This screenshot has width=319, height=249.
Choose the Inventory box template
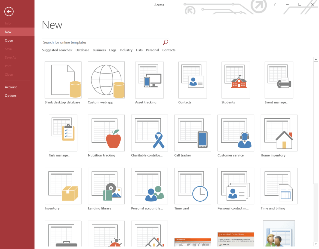click(x=63, y=186)
